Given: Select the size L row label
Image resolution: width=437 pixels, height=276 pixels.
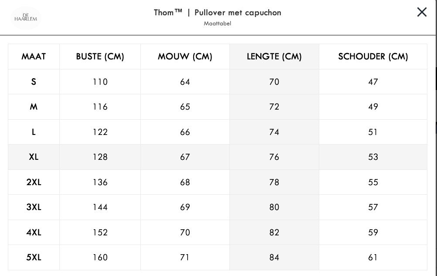Looking at the screenshot, I should [x=34, y=132].
